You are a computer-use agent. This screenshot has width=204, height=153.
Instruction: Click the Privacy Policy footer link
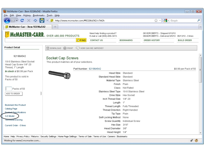click(23, 136)
